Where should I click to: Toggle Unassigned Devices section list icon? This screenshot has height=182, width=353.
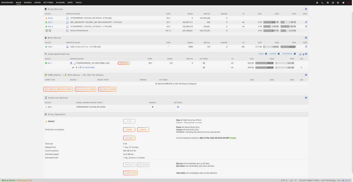point(306,54)
